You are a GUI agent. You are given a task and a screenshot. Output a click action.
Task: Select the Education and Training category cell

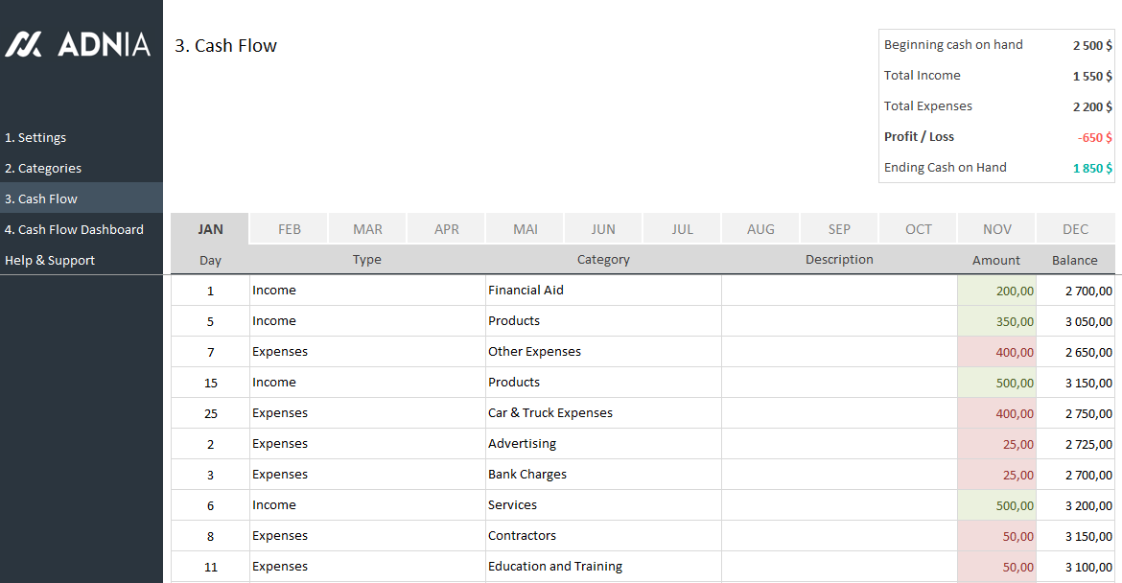click(603, 567)
